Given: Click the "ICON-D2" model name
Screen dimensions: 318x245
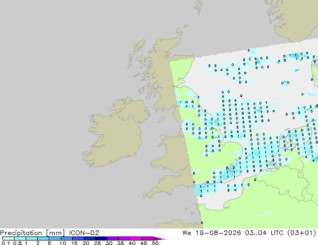Looking at the screenshot, I should point(84,233).
